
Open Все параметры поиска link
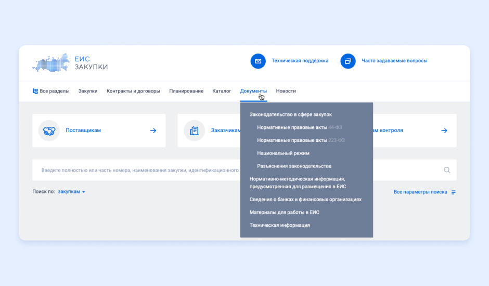(x=420, y=192)
